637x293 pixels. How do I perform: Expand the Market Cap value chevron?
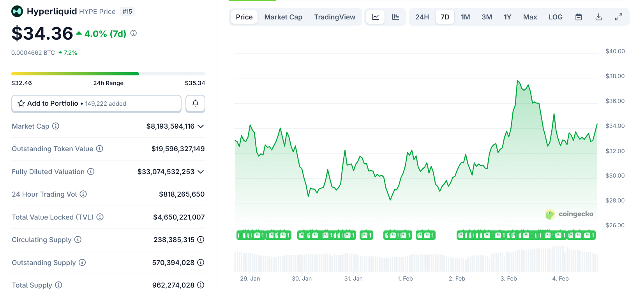tap(201, 126)
